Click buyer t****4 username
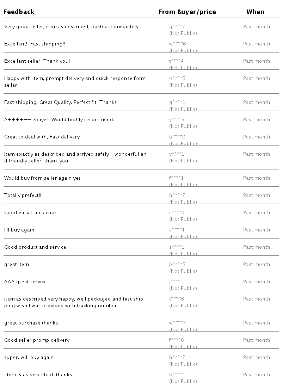The width and height of the screenshot is (282, 390). click(x=176, y=61)
